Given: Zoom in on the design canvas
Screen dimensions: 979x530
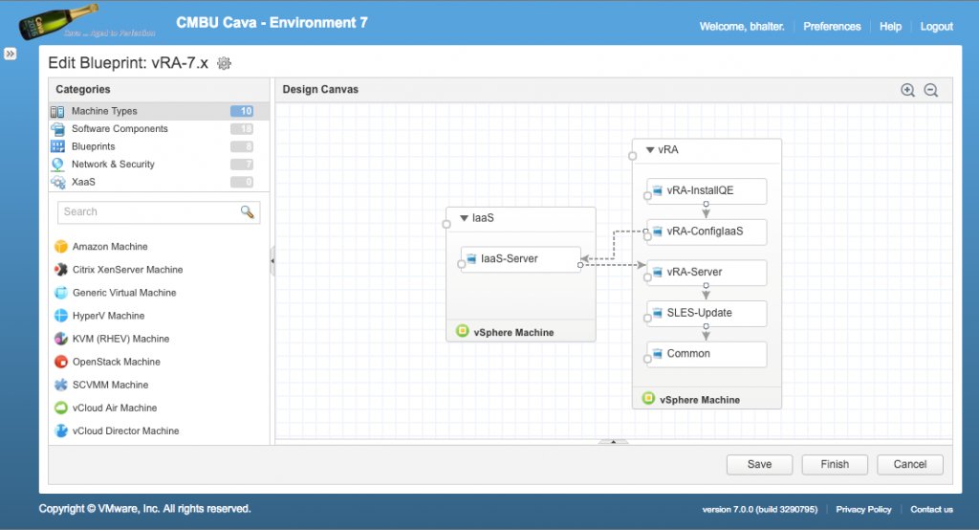Looking at the screenshot, I should tap(908, 90).
